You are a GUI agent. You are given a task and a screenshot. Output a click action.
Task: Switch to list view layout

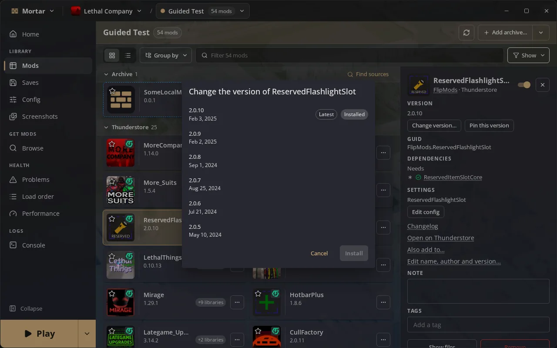(128, 55)
